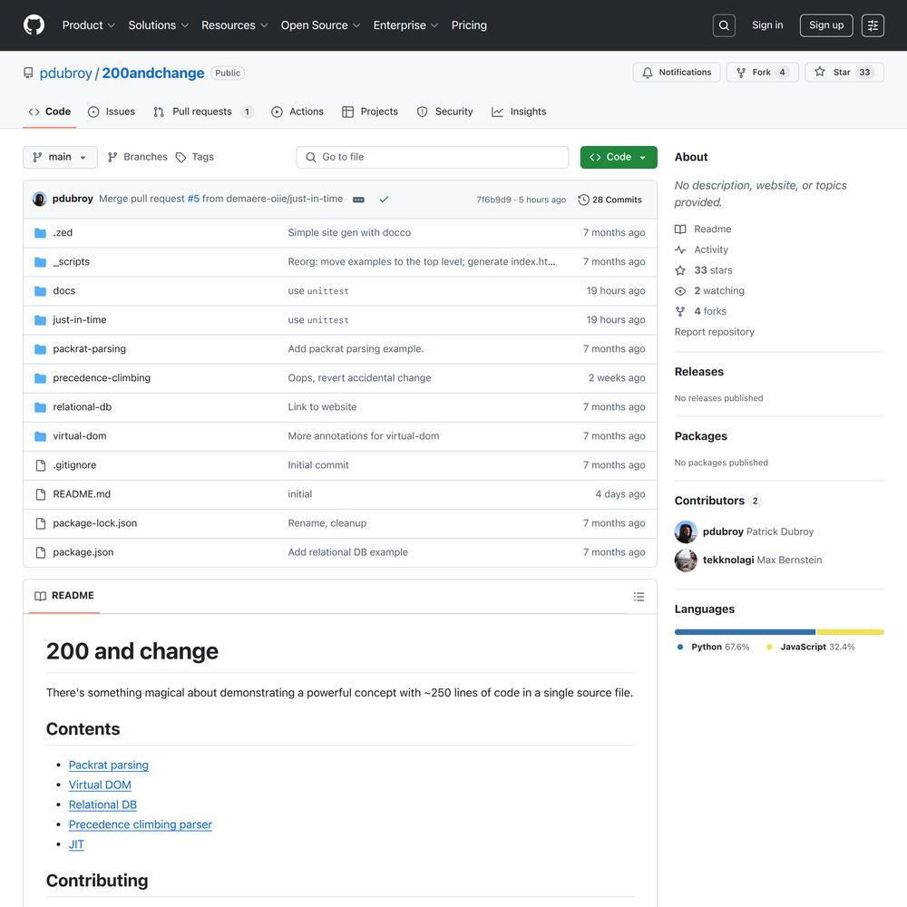The image size is (907, 907).
Task: Click the package.json file icon
Action: [x=41, y=552]
